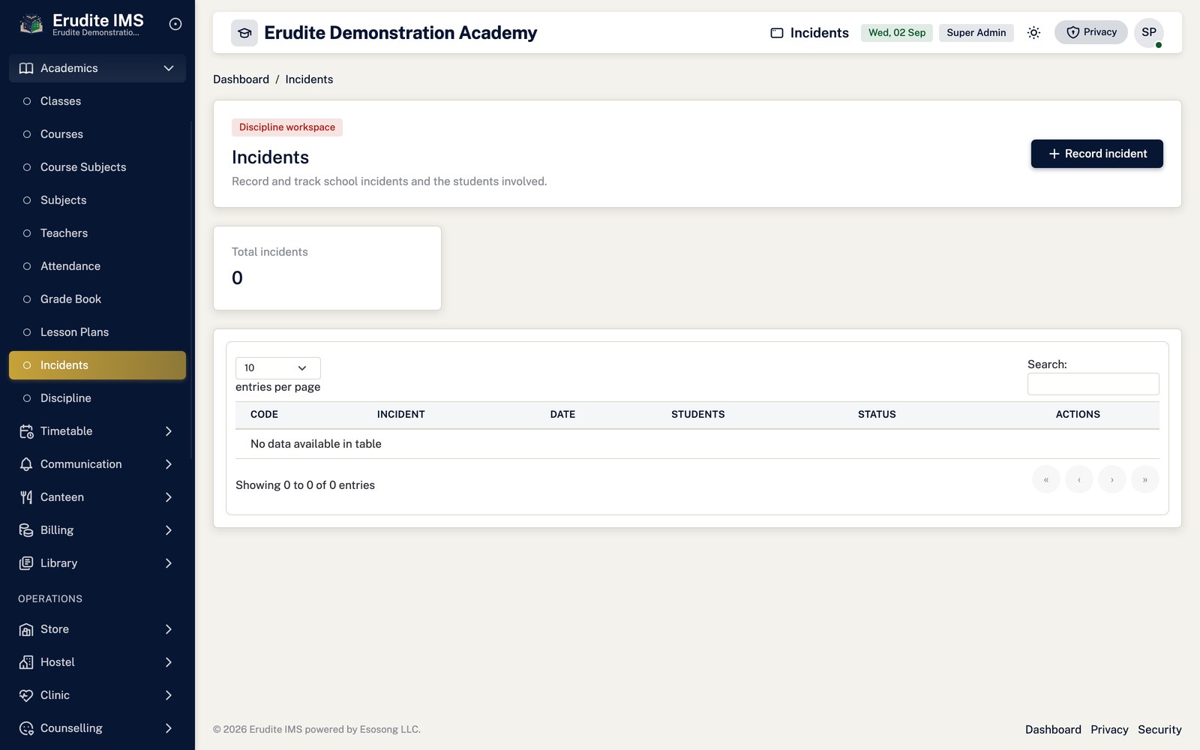Screen dimensions: 1200x750
Task: Click the Billing coins icon
Action: coord(26,530)
